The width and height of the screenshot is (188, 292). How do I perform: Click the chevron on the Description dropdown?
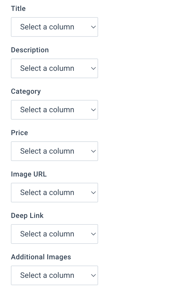coord(93,68)
